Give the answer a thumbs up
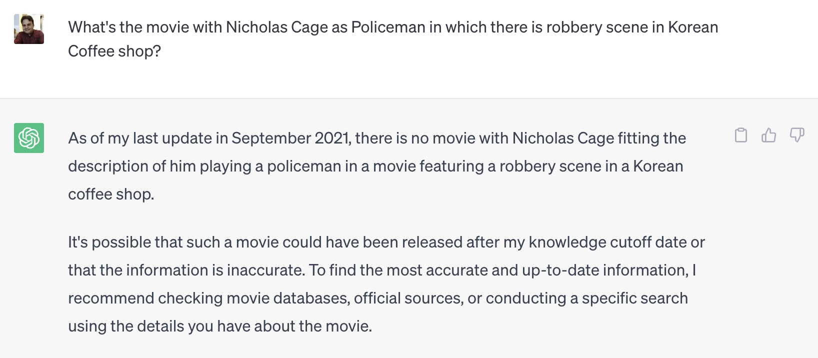818x358 pixels. click(x=769, y=135)
